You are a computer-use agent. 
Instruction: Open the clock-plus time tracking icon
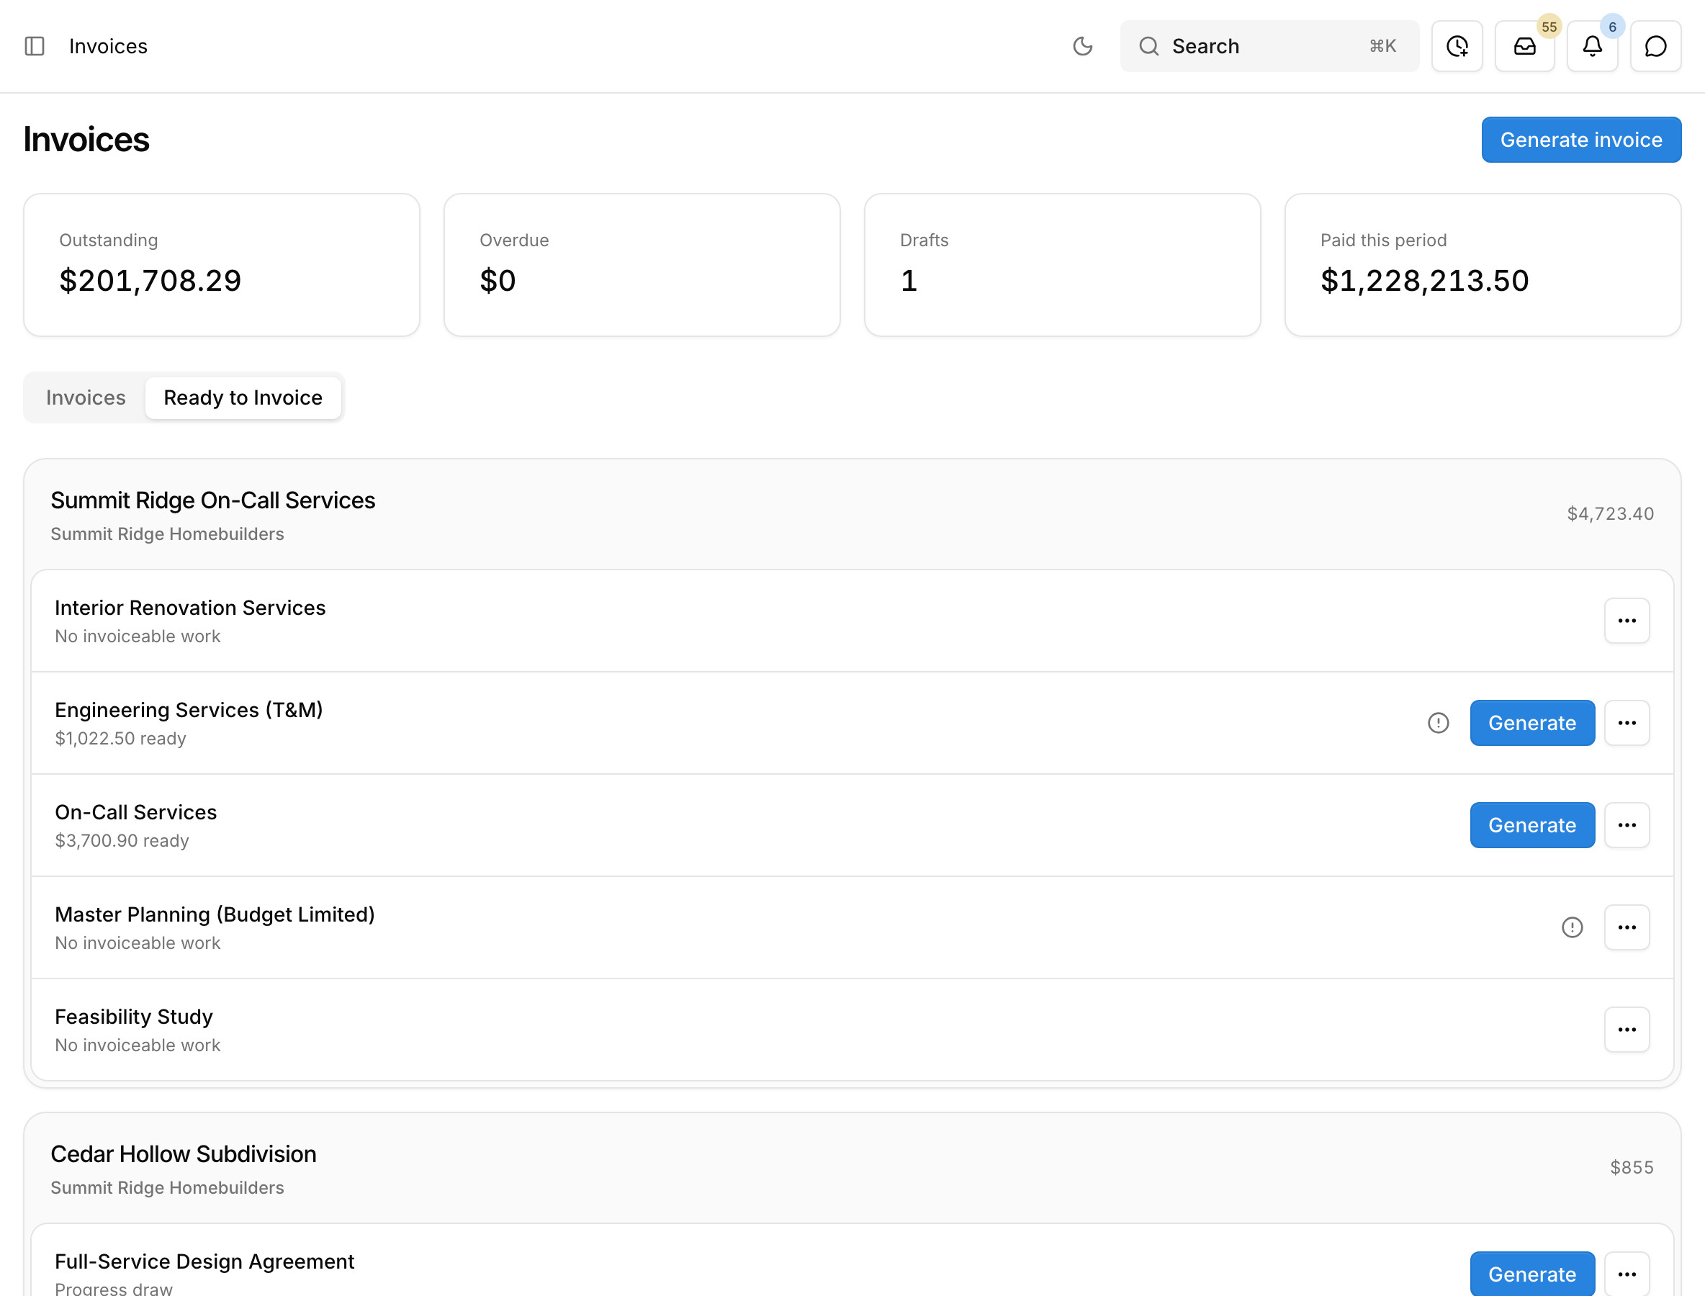[1457, 46]
